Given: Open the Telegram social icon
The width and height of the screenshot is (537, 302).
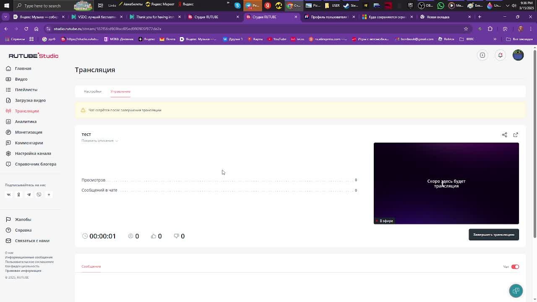Looking at the screenshot, I should coord(29,195).
